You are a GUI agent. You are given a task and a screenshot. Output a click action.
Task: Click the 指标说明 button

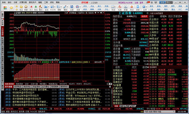98,62
